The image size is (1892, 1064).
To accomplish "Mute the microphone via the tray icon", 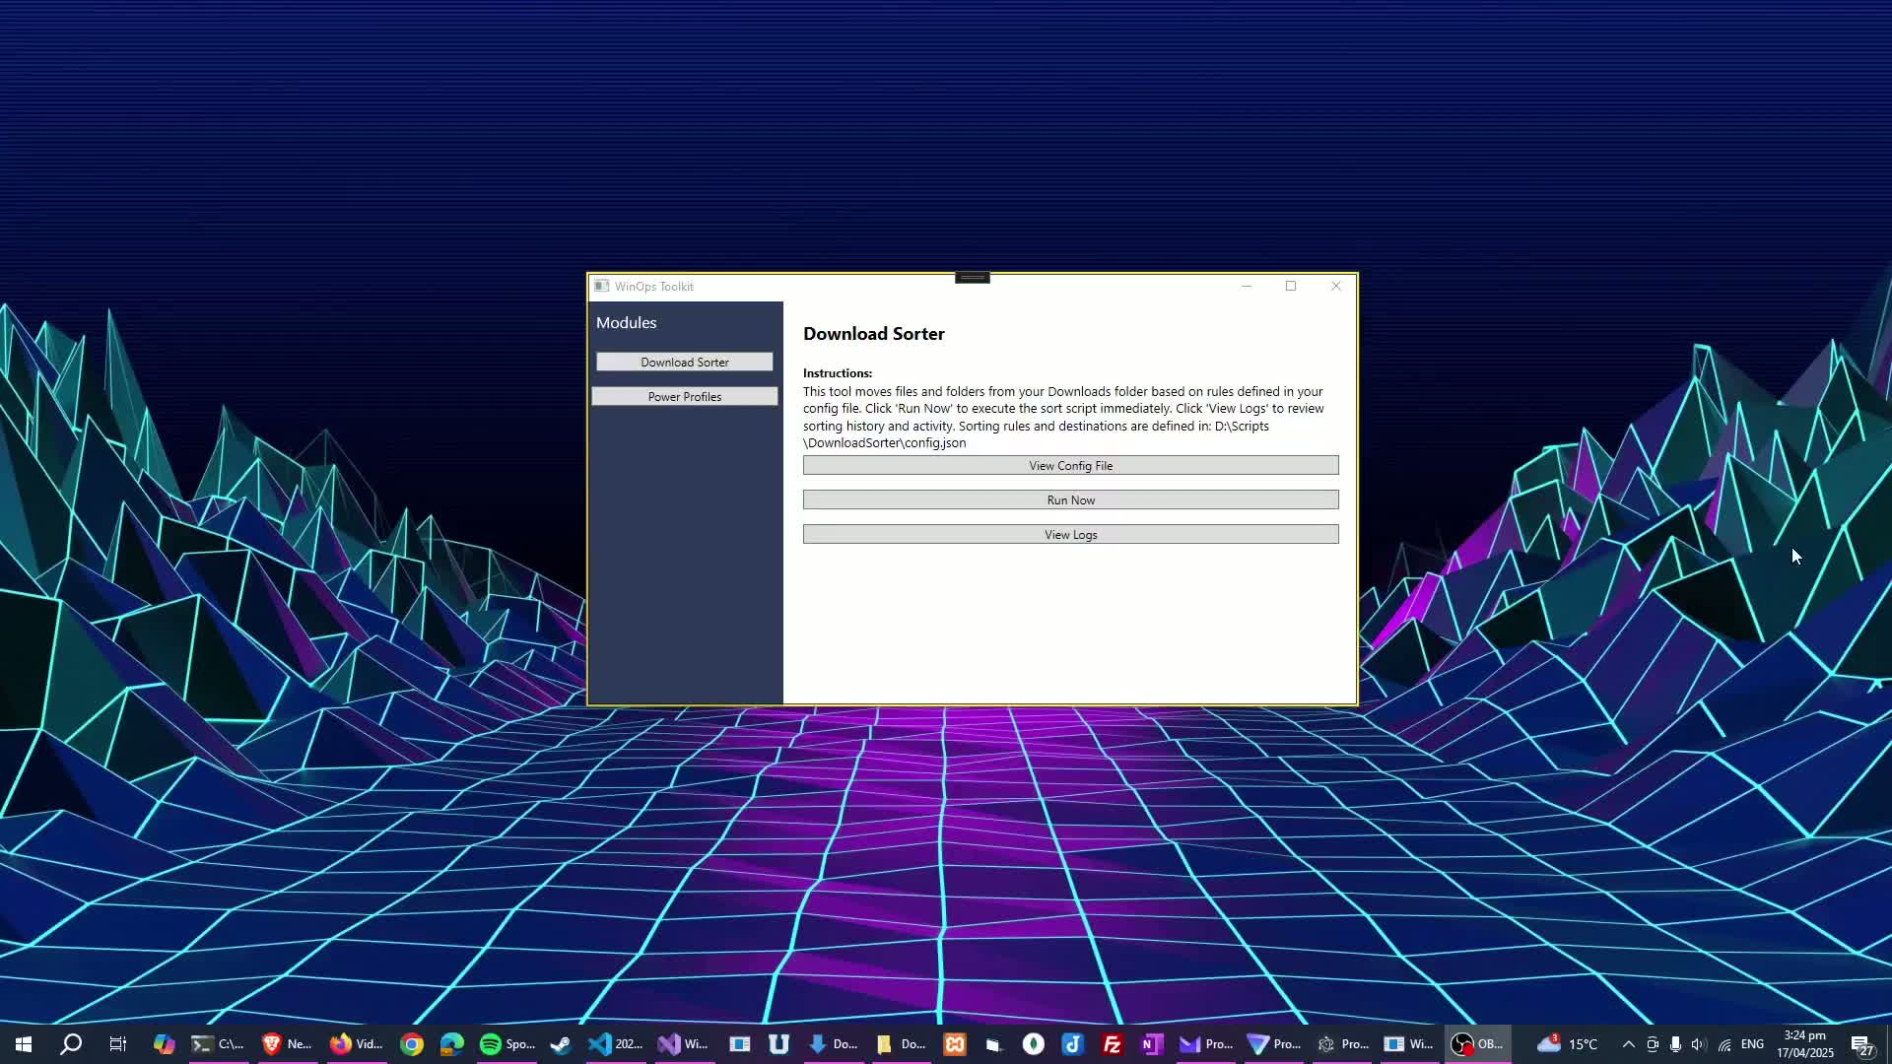I will [x=1674, y=1044].
